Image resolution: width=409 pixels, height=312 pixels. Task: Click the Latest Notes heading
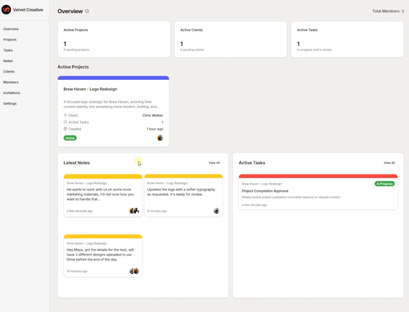tap(76, 163)
